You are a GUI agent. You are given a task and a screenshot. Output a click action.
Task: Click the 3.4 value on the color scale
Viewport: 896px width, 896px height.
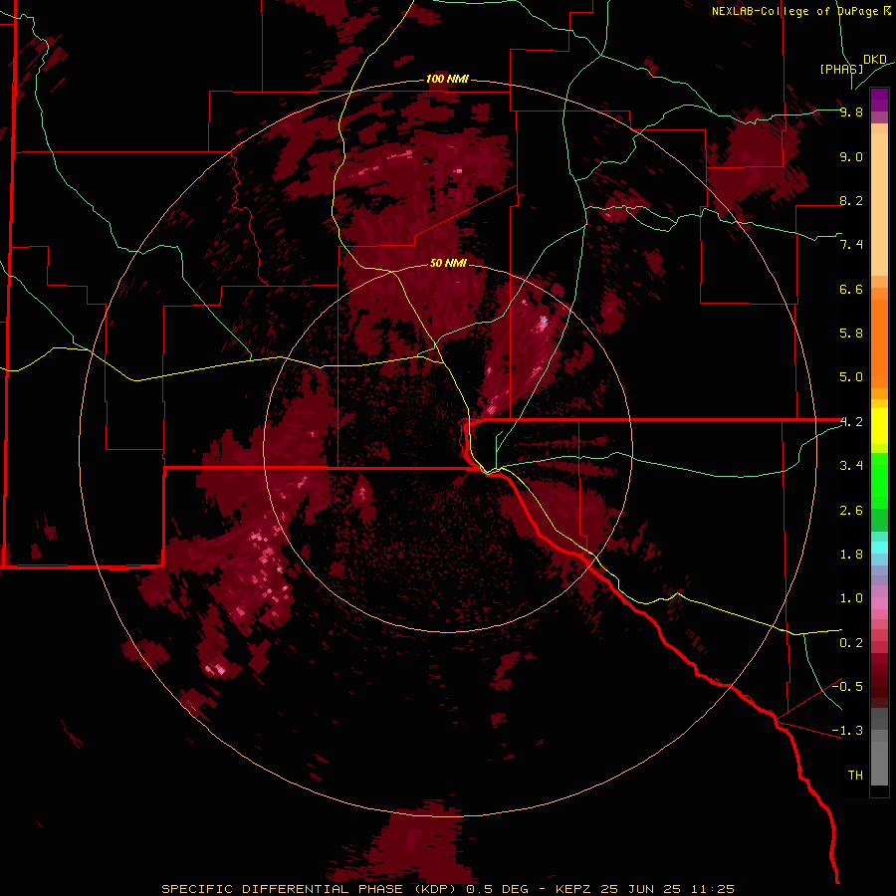[851, 465]
